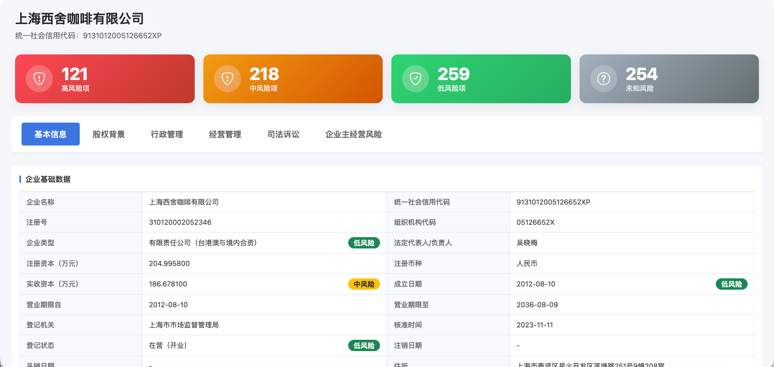Open the 经营管理 tab
This screenshot has height=367, width=774.
click(x=225, y=134)
